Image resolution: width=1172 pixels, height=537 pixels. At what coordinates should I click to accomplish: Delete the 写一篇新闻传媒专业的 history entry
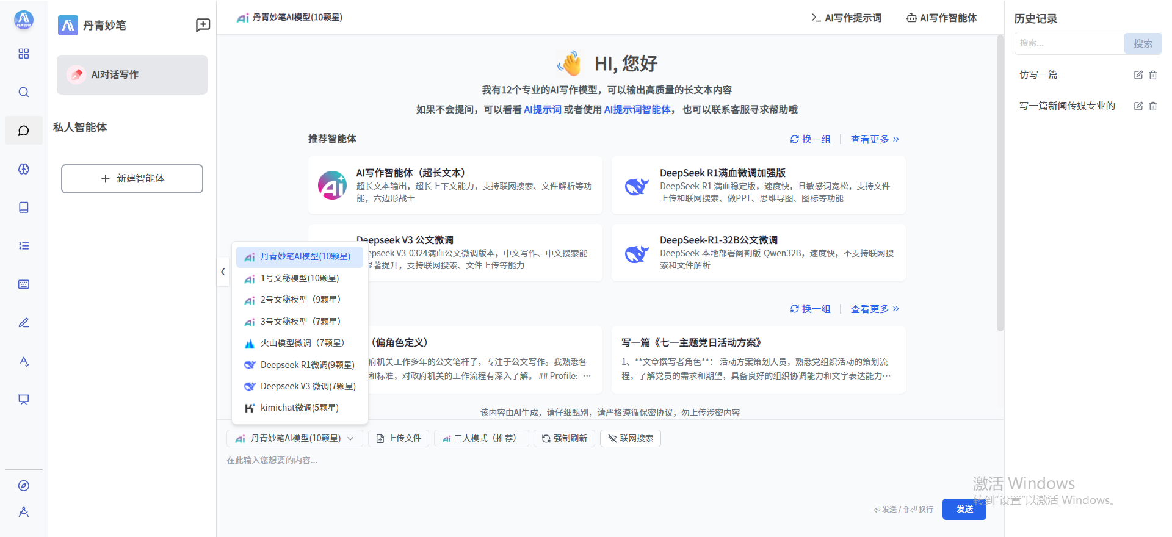(1153, 106)
